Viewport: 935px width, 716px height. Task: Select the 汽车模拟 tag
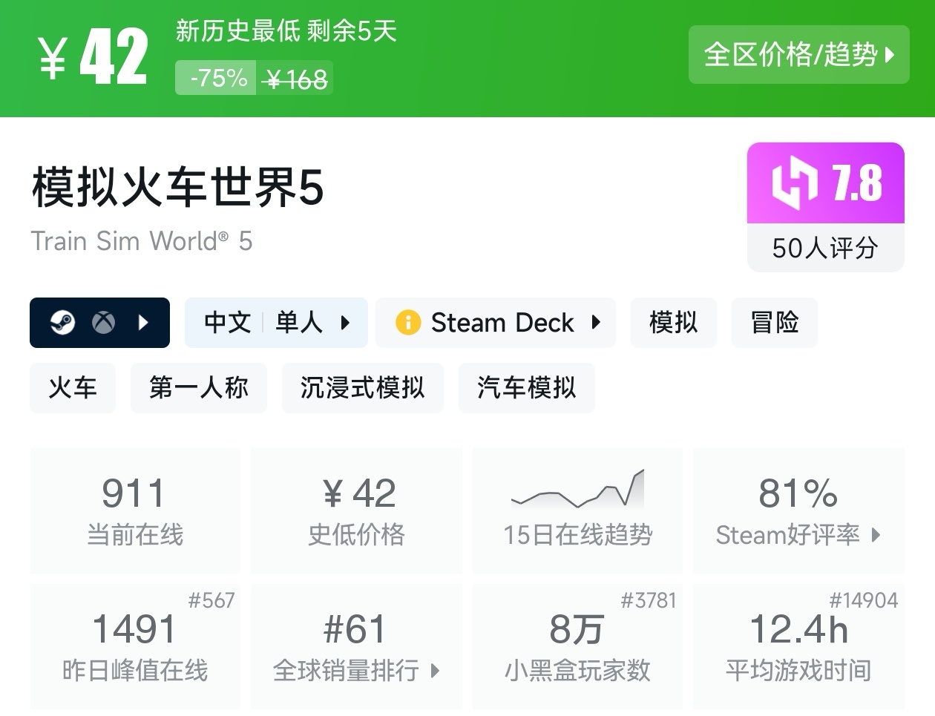527,388
